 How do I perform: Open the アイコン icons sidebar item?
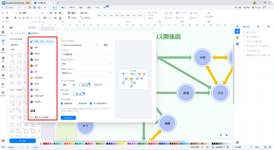pos(3,68)
